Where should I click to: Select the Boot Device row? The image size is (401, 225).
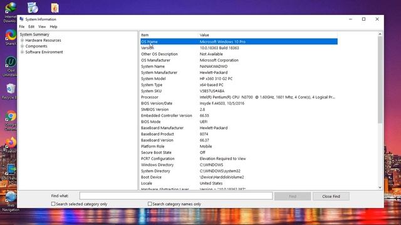point(239,177)
